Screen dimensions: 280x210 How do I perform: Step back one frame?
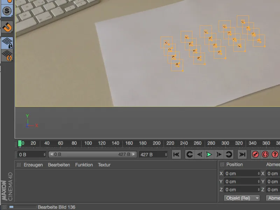tap(199, 154)
